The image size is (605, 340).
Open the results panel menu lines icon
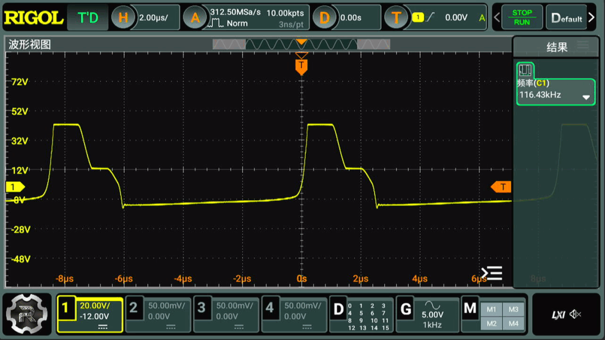point(583,45)
